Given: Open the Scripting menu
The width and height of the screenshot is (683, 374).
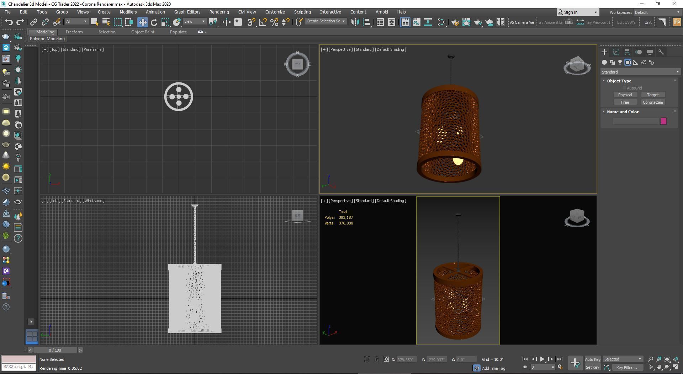Looking at the screenshot, I should pyautogui.click(x=302, y=12).
